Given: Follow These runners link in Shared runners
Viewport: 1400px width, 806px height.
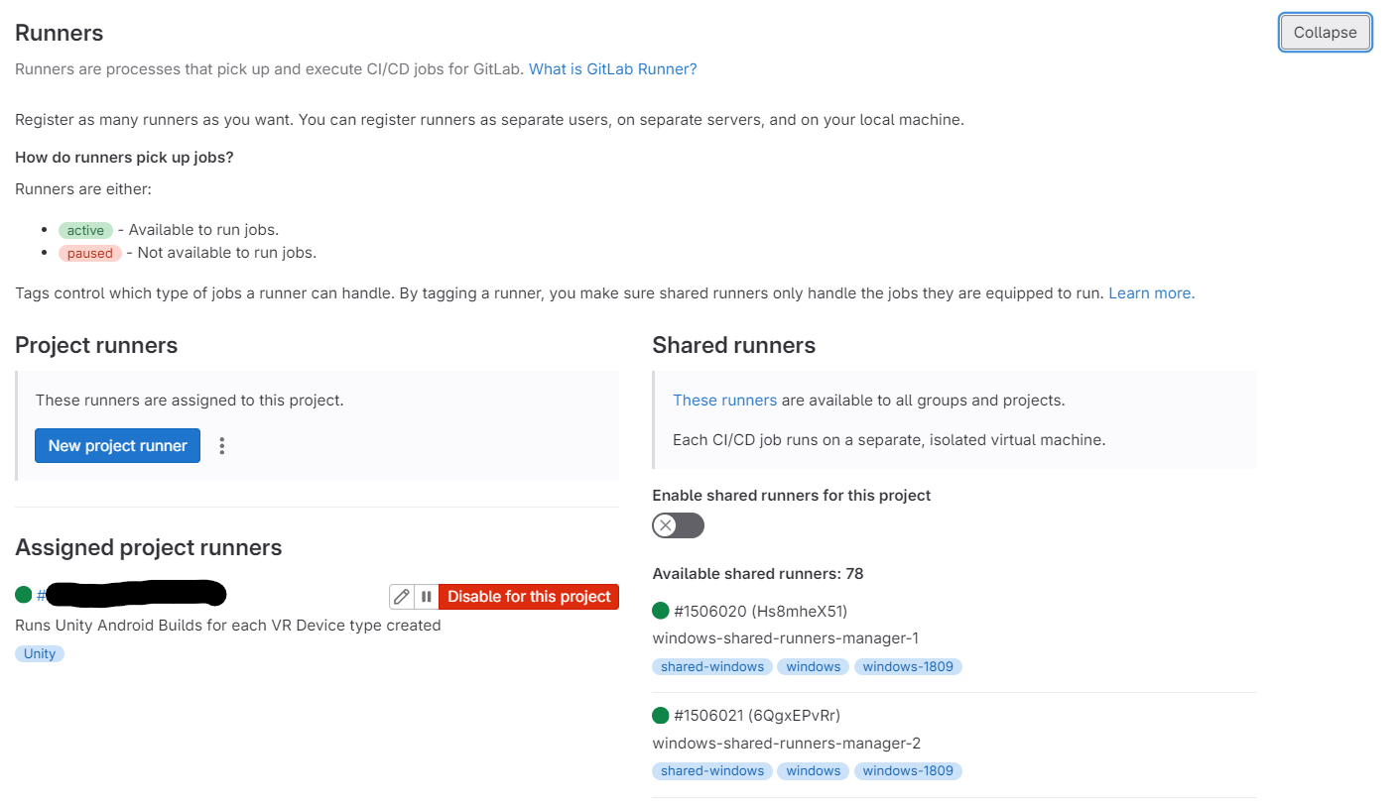Looking at the screenshot, I should click(x=724, y=401).
